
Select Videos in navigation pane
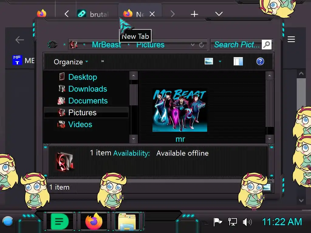80,124
